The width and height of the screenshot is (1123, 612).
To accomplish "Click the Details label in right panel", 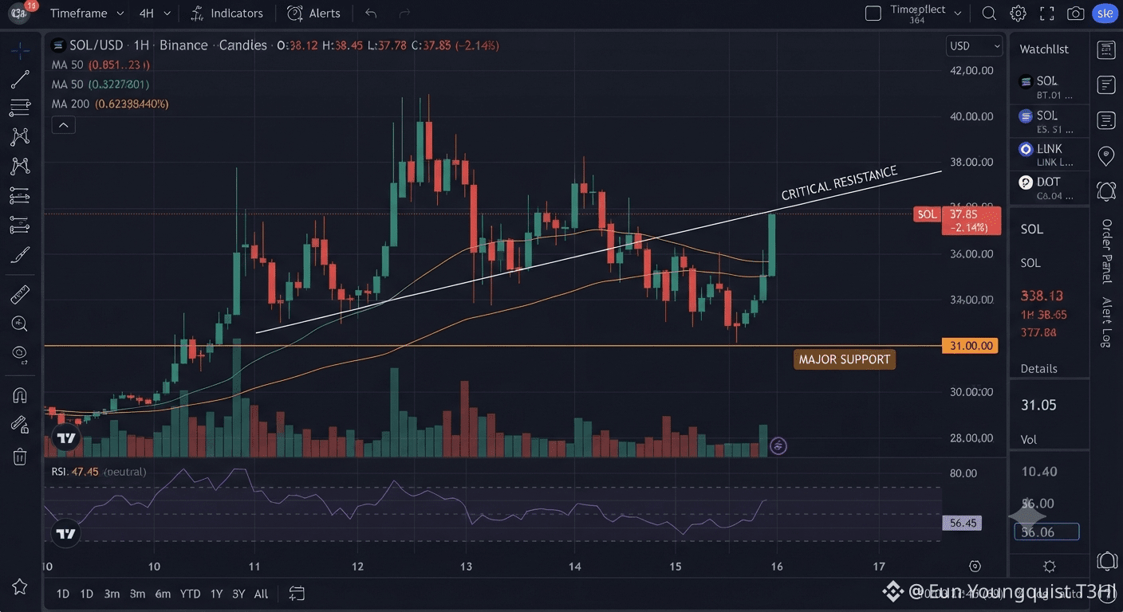I will coord(1039,369).
